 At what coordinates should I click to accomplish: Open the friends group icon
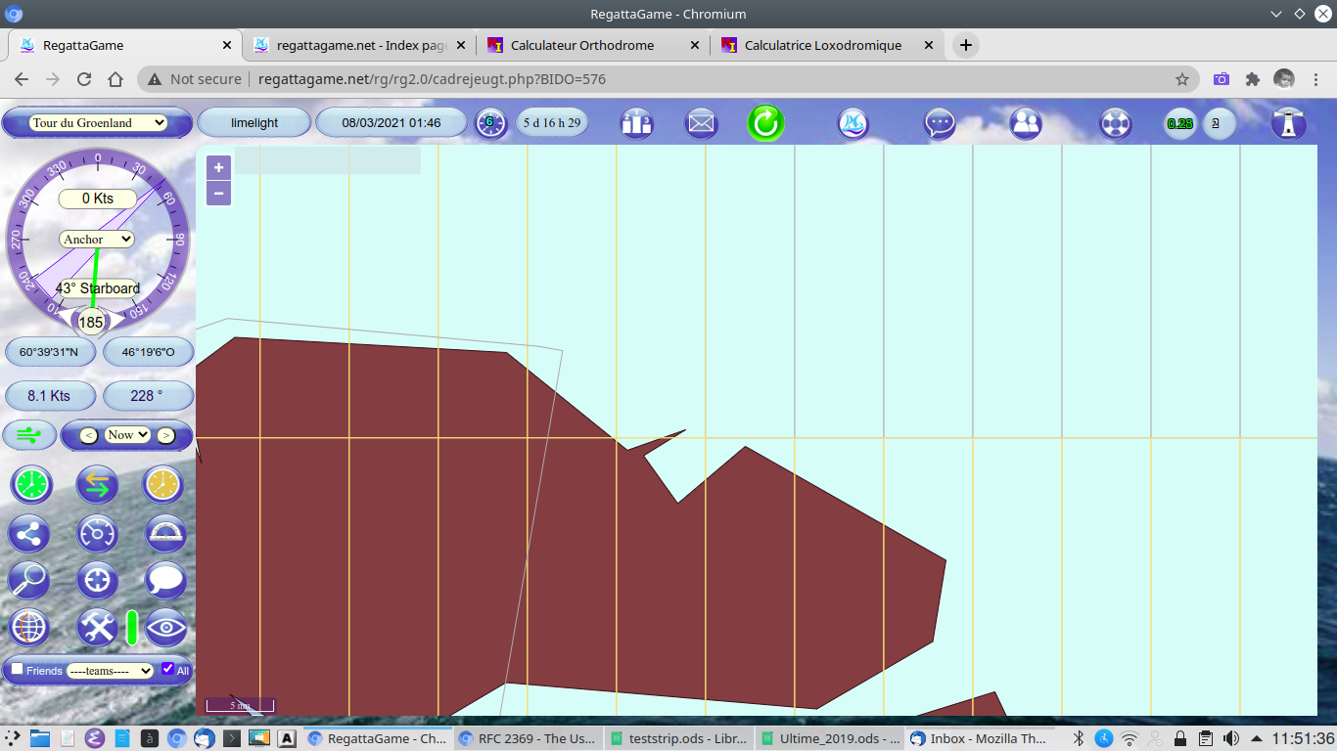tap(1026, 123)
